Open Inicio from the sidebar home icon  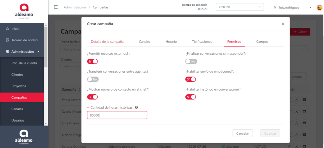click(x=8, y=29)
